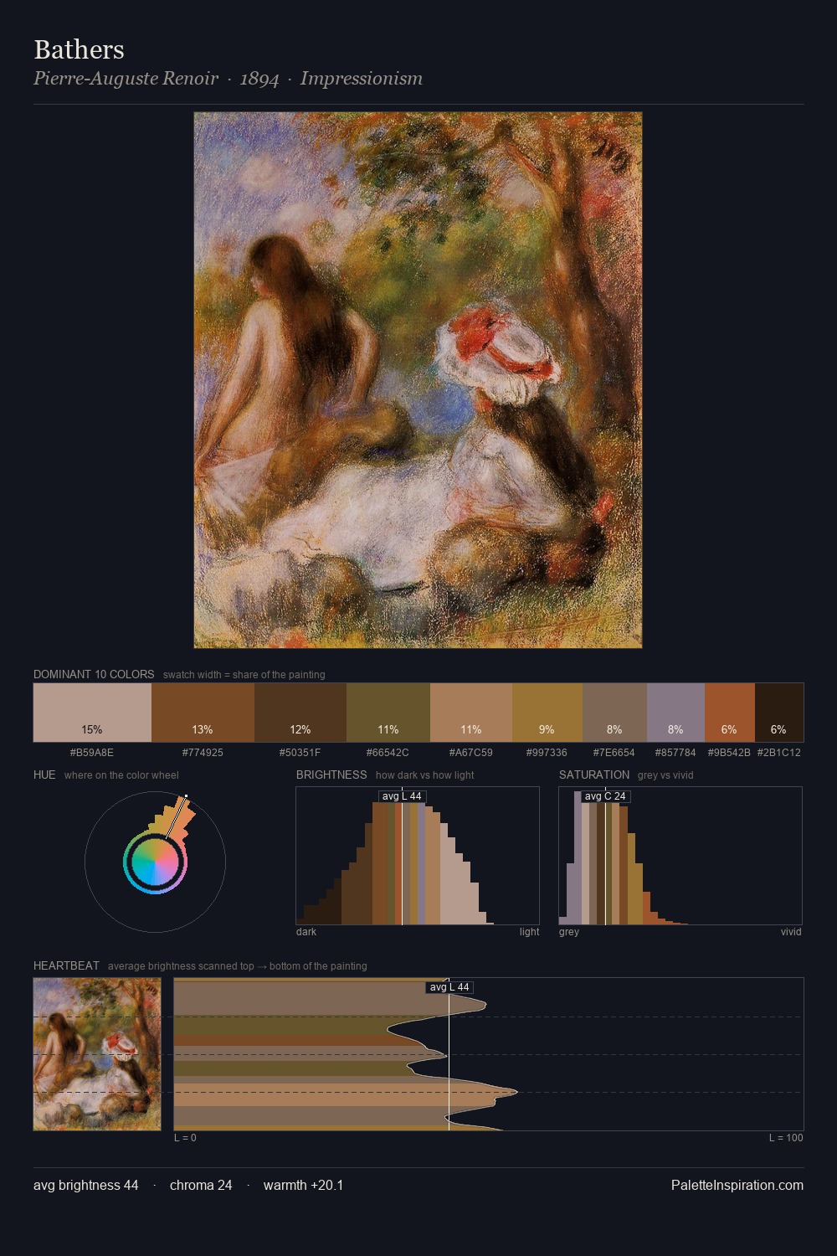Click the saturation histogram chart
837x1256 pixels.
click(680, 856)
